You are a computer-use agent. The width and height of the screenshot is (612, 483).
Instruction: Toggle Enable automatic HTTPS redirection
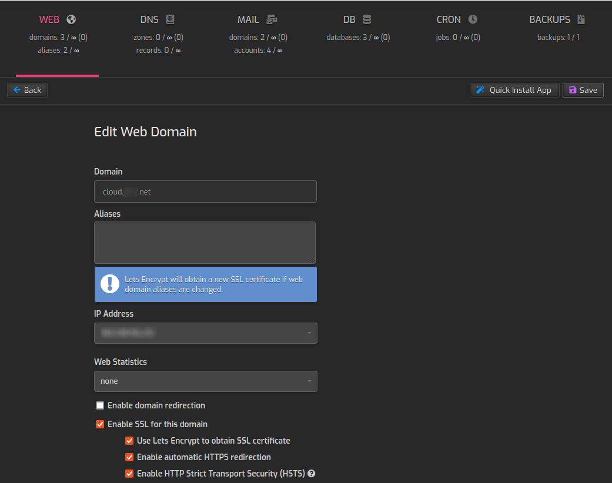[x=129, y=457]
